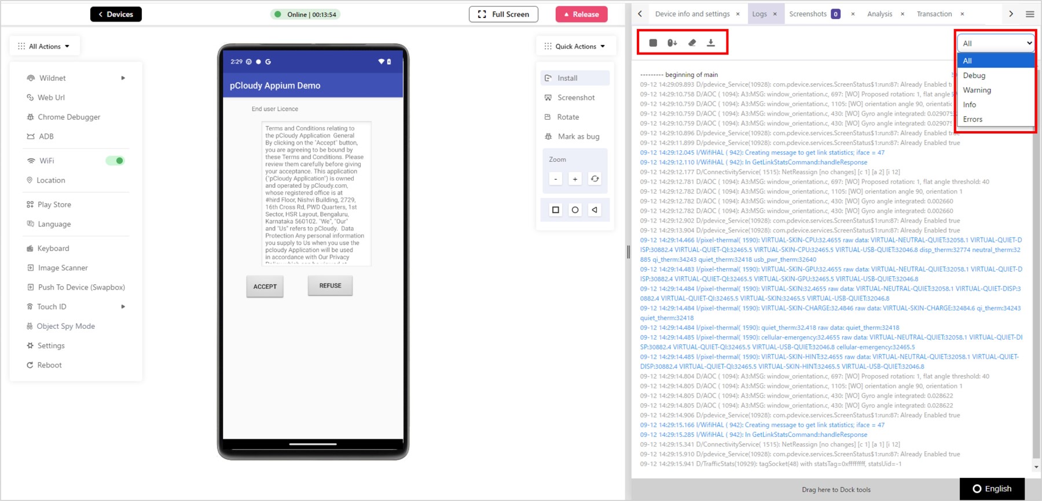This screenshot has height=501, width=1042.
Task: Expand the Touch ID submenu arrow
Action: coord(123,307)
